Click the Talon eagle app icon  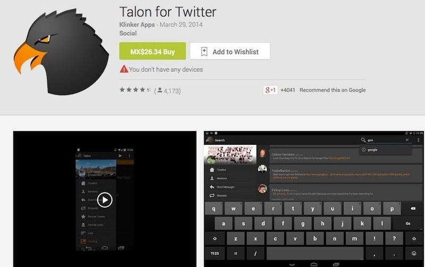pos(62,52)
